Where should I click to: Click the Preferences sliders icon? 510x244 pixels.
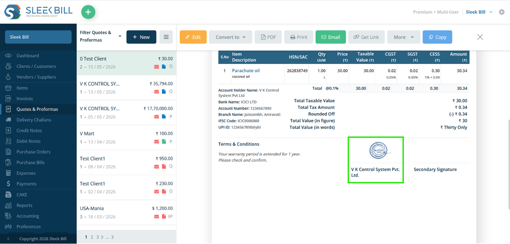coord(8,226)
